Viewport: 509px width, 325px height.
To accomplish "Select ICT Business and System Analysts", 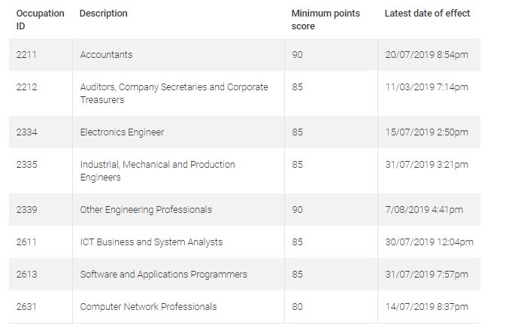I will [151, 242].
